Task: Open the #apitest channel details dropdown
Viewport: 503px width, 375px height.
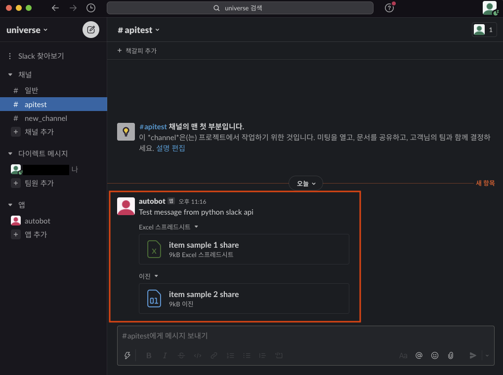Action: pos(138,30)
